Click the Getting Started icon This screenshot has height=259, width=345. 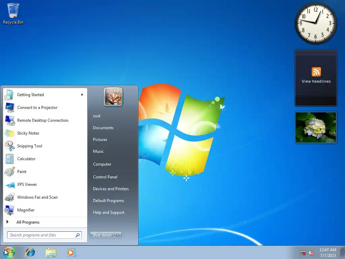click(9, 95)
